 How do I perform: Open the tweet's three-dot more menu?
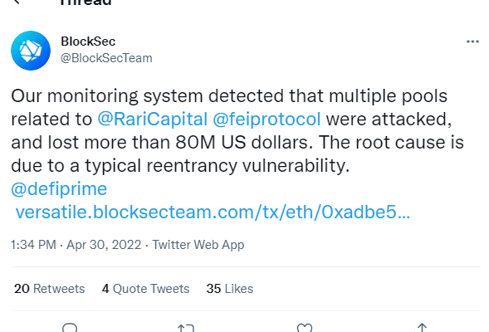(x=472, y=41)
